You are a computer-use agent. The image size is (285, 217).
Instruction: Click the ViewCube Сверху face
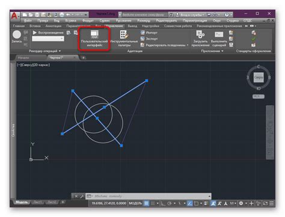[x=259, y=78]
